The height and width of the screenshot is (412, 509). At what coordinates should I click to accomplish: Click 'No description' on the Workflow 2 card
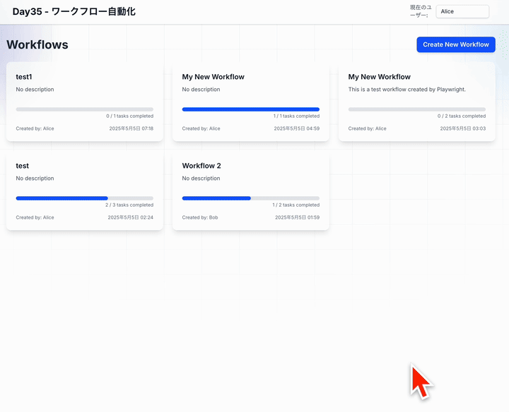pos(201,178)
